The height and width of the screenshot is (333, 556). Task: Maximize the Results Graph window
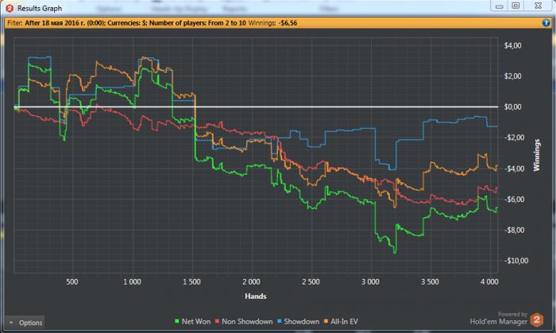tap(515, 6)
